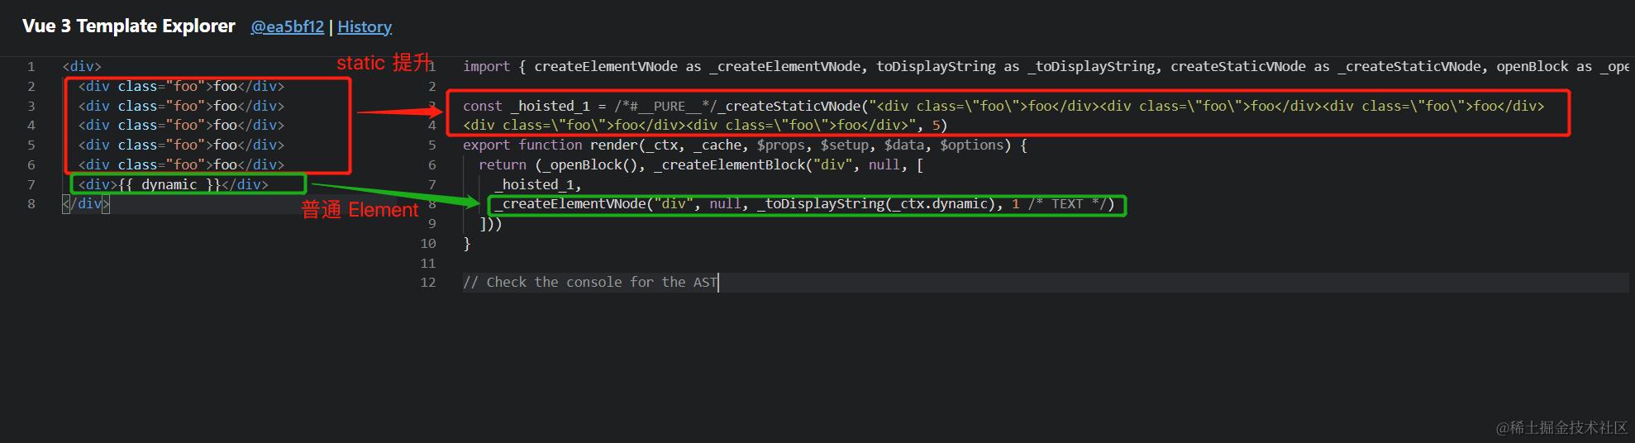1635x443 pixels.
Task: Click line number 10 in output gutter
Action: [427, 244]
